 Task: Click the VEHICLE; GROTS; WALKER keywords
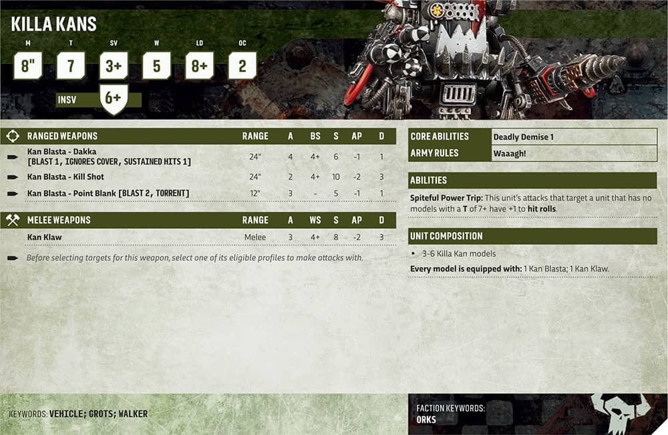pos(98,414)
